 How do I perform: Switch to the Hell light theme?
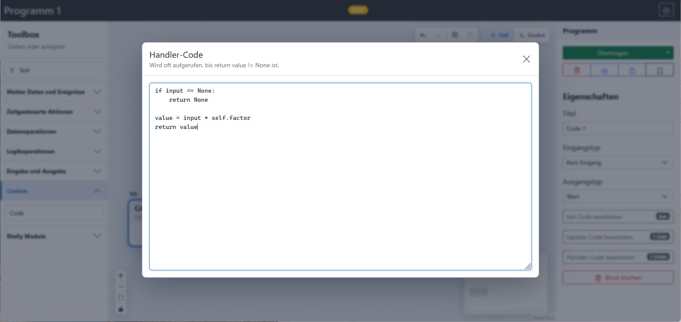coord(499,35)
